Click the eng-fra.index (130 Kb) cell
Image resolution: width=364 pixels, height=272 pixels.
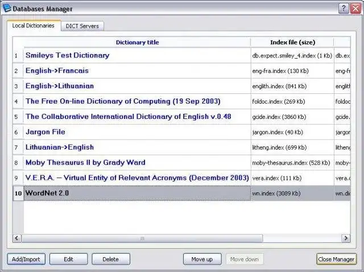(292, 71)
